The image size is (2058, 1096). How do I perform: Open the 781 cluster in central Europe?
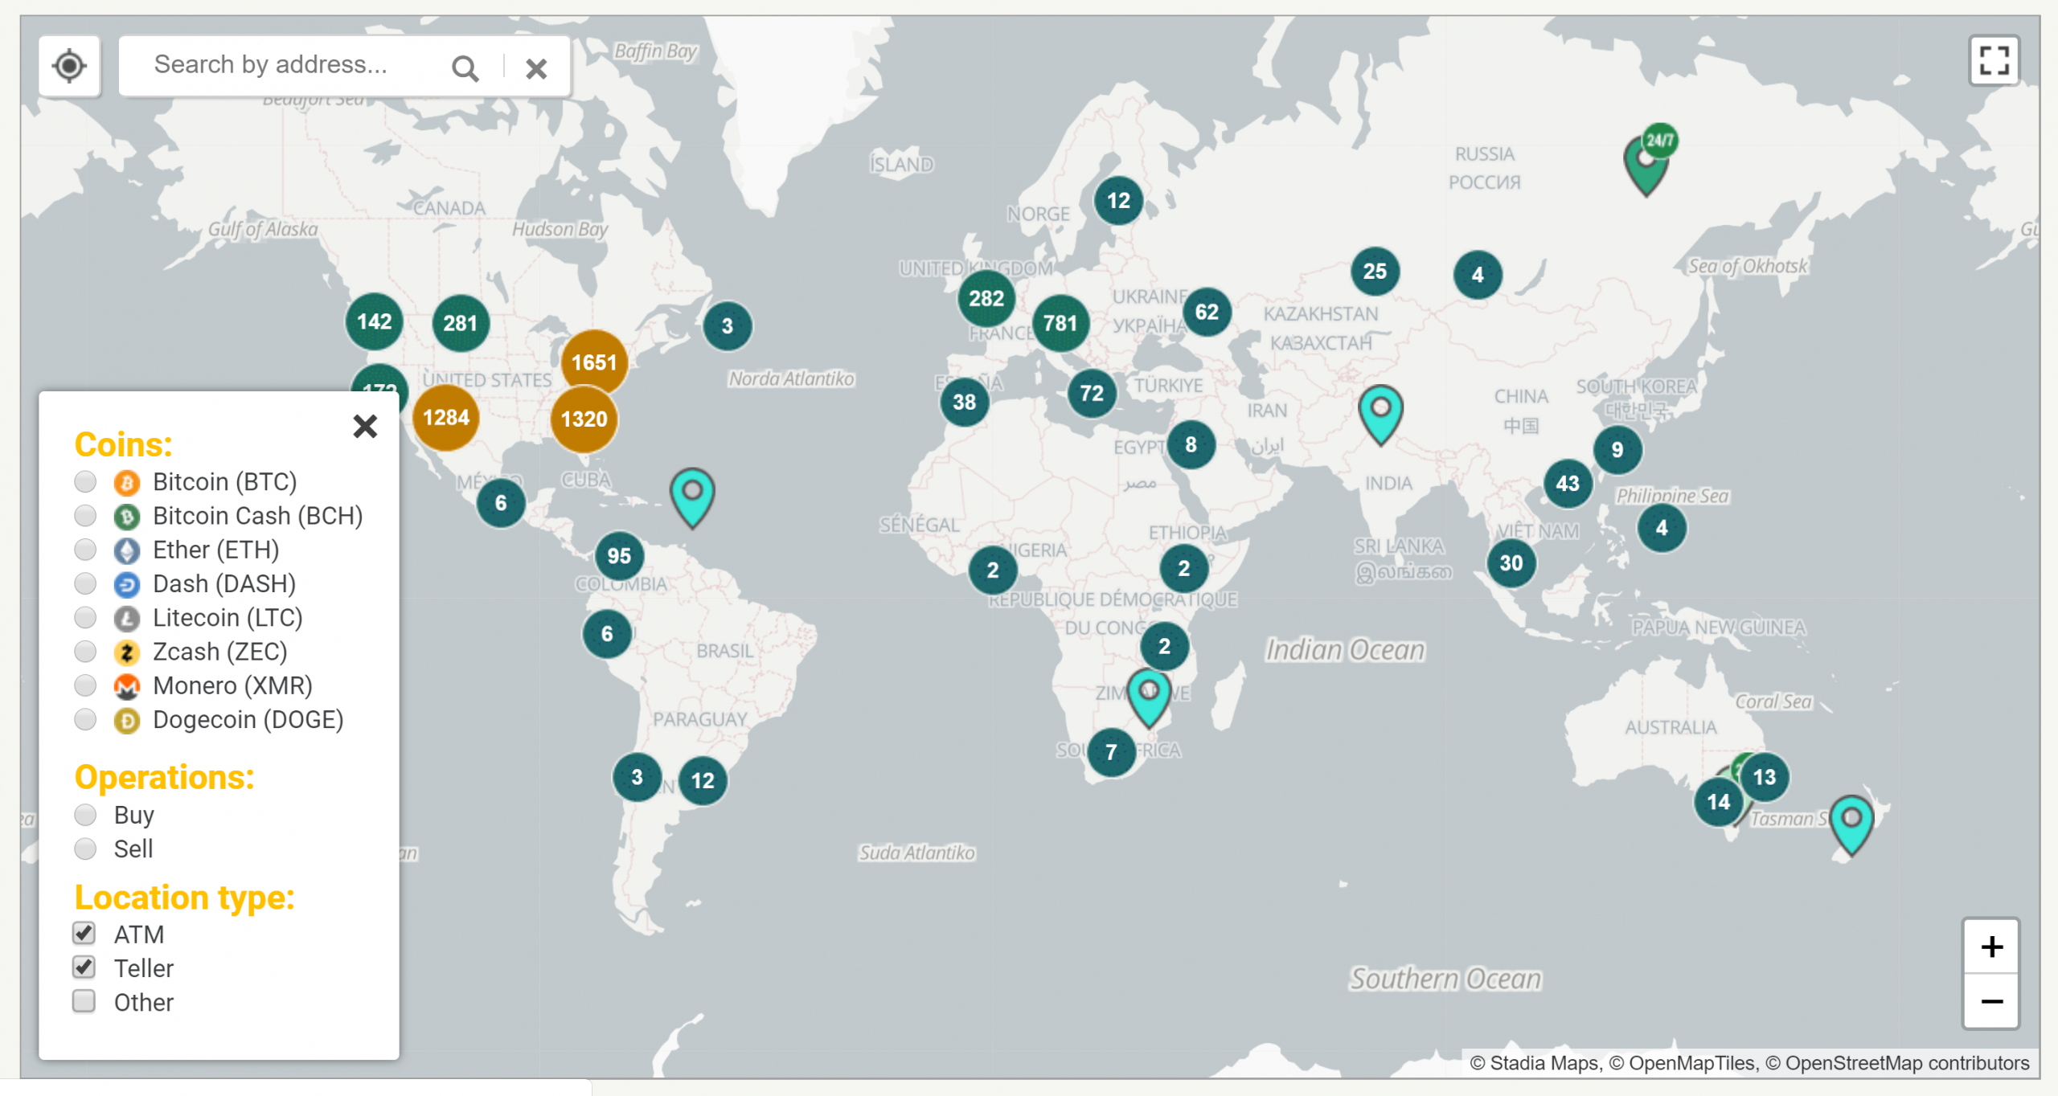[x=1060, y=323]
